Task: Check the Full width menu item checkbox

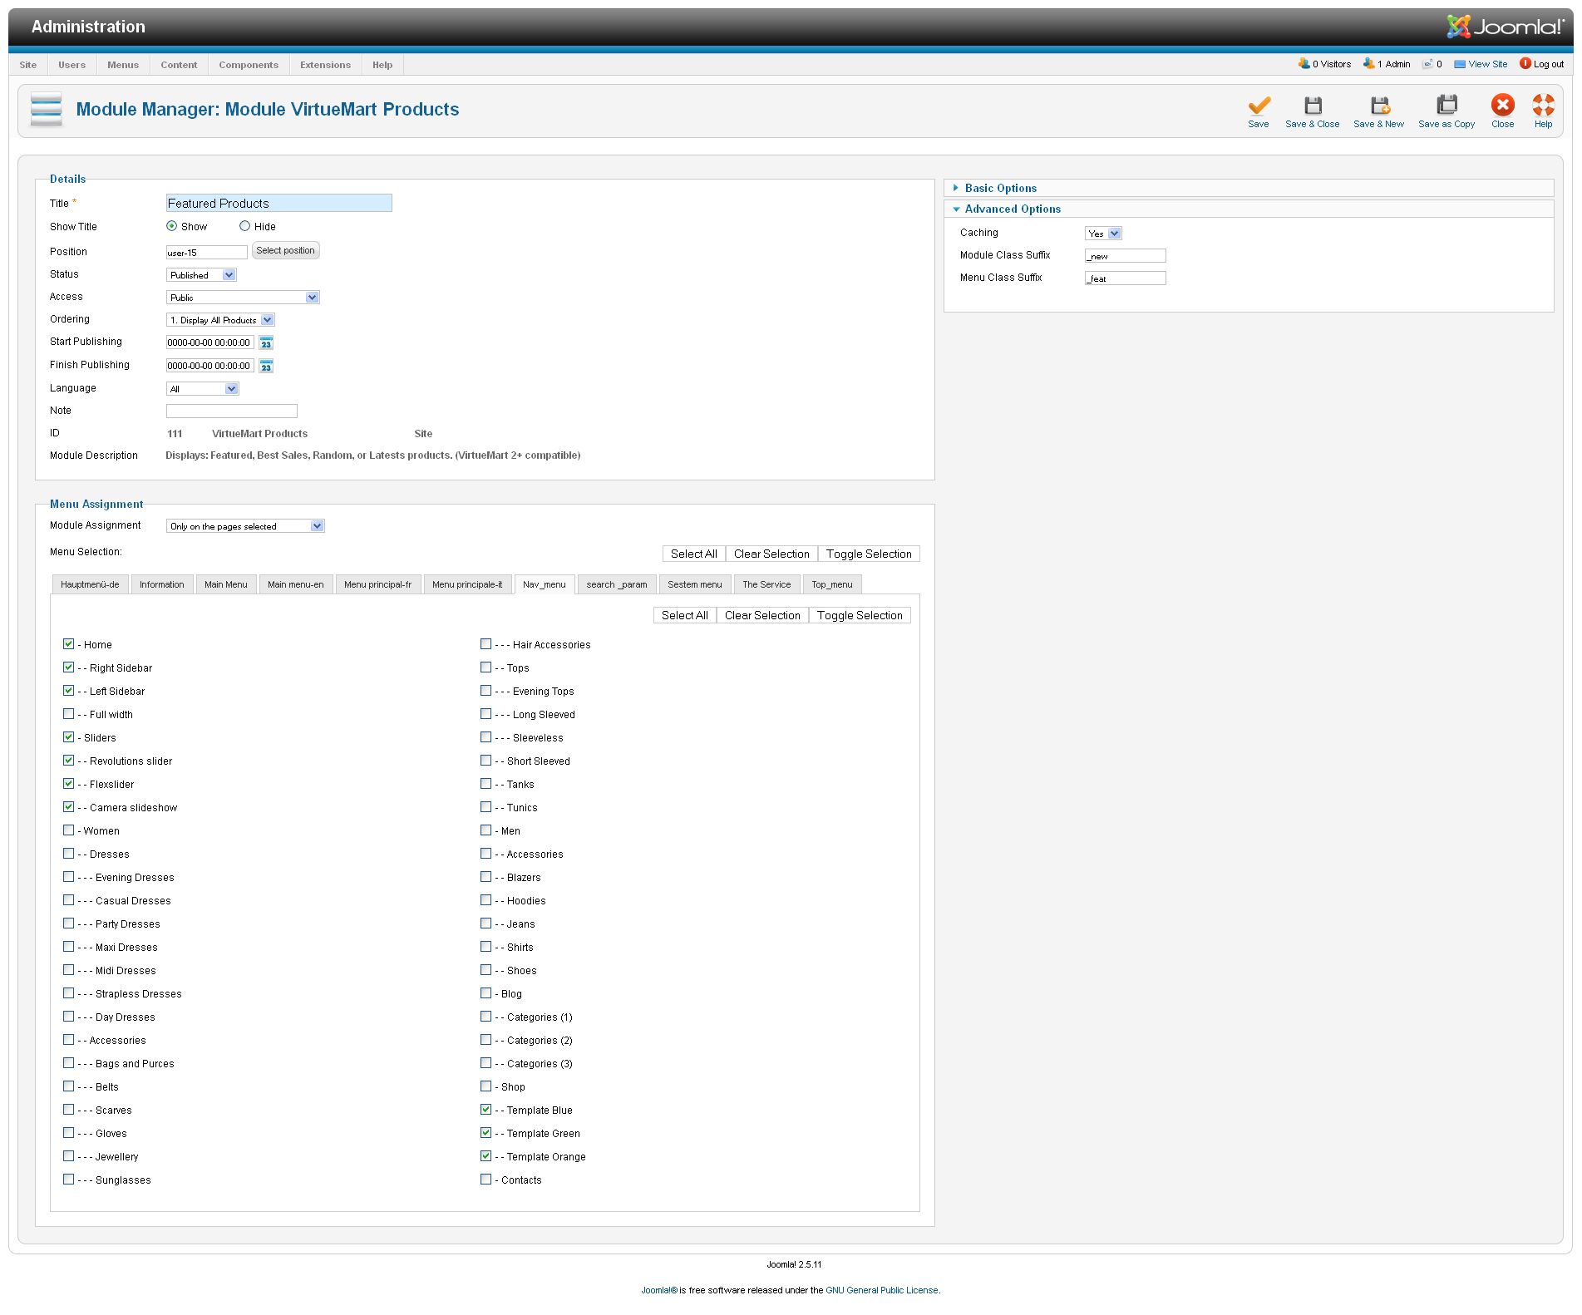Action: (x=69, y=714)
